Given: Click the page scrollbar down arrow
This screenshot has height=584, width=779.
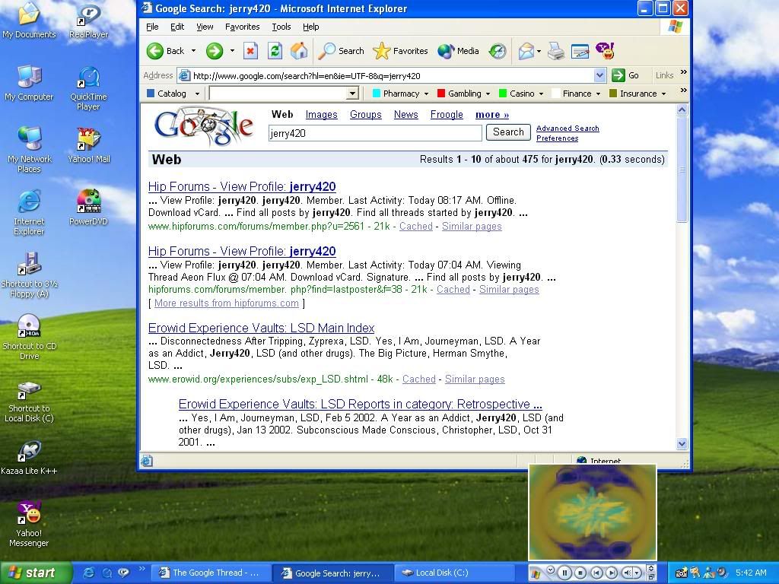Looking at the screenshot, I should coord(682,444).
